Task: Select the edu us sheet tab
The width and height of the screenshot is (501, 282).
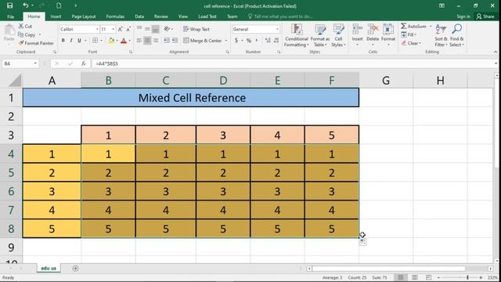Action: (49, 268)
